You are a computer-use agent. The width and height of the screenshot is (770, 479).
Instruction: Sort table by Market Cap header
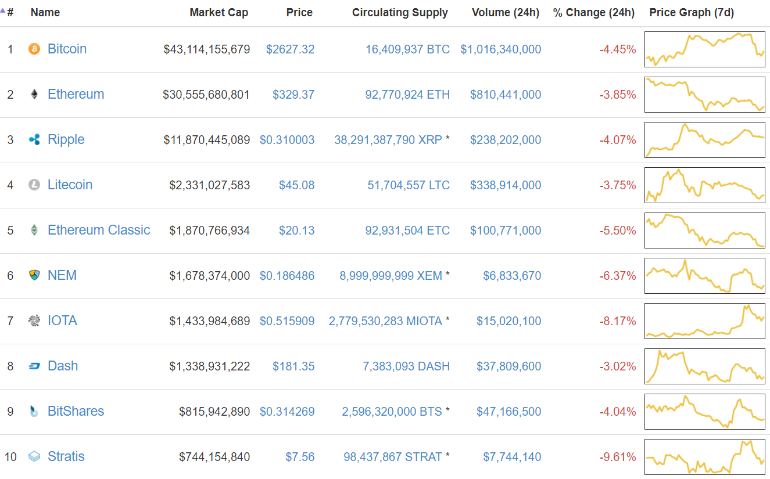coord(219,13)
